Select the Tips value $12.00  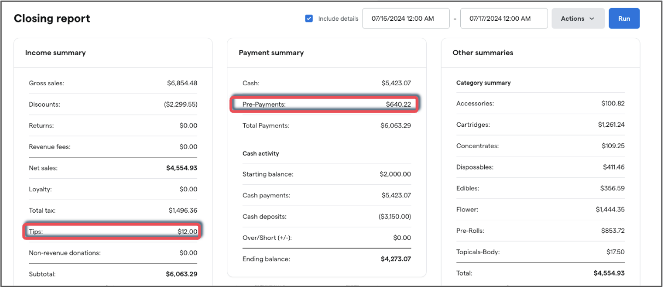187,232
